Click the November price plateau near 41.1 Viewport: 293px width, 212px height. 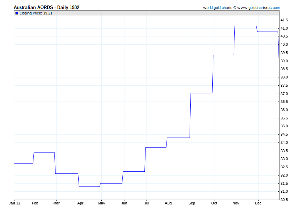[245, 26]
